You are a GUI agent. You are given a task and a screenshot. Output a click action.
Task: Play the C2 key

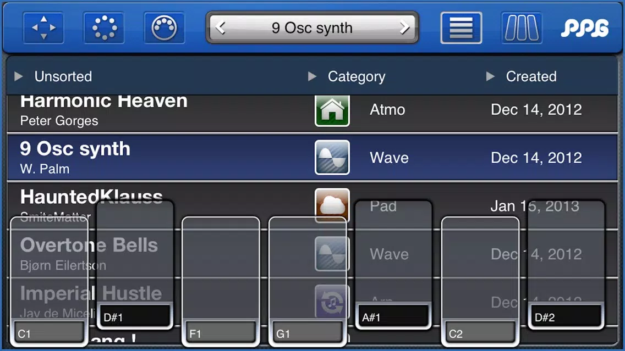click(480, 281)
